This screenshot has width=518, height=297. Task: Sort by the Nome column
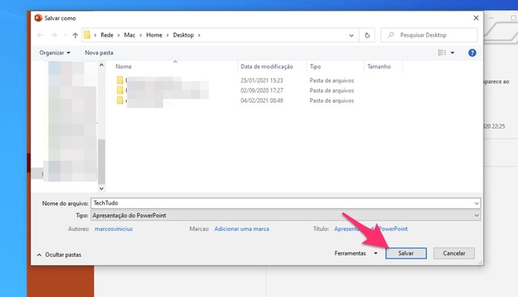coord(124,67)
